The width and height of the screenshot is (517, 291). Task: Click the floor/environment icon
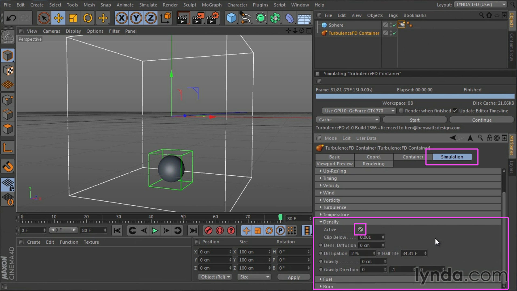304,19
